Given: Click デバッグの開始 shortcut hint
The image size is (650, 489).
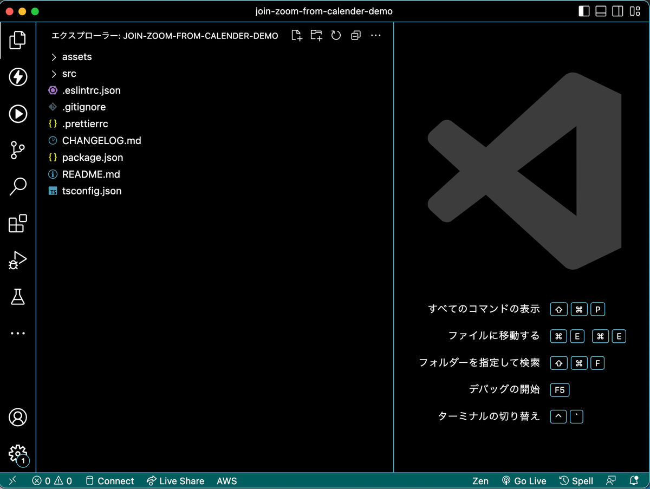Looking at the screenshot, I should [x=504, y=389].
